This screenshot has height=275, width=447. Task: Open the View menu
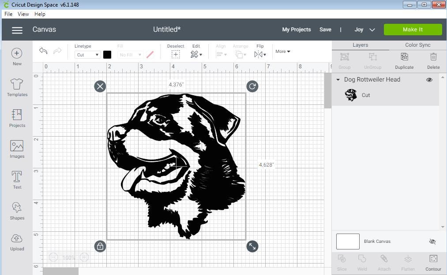click(x=23, y=14)
